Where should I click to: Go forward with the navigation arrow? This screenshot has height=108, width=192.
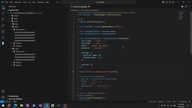tap(61, 2)
